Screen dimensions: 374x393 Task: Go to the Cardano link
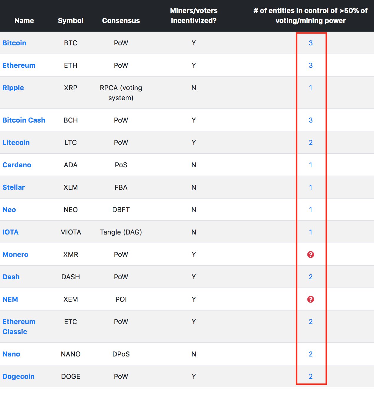tap(17, 165)
